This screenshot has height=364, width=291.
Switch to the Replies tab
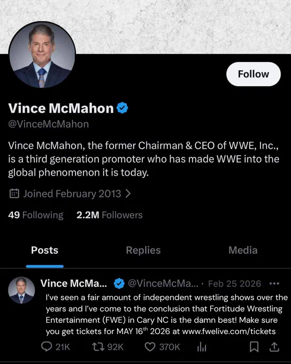click(143, 250)
